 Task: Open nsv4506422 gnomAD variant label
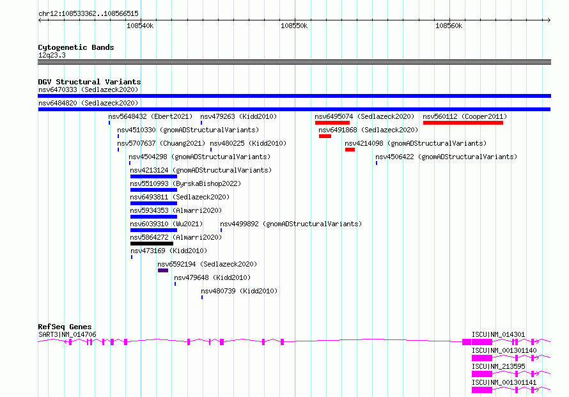click(446, 157)
